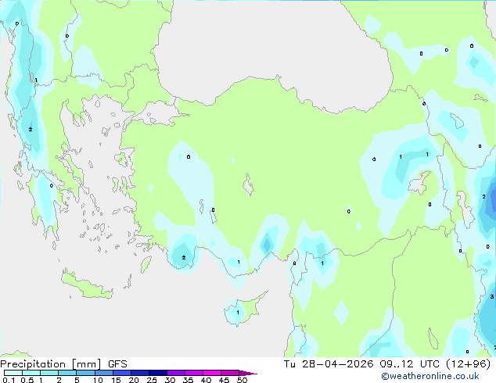Pick the 0.5–1 mm pale cyan legend swatch
Image resolution: width=496 pixels, height=383 pixels.
[31, 373]
